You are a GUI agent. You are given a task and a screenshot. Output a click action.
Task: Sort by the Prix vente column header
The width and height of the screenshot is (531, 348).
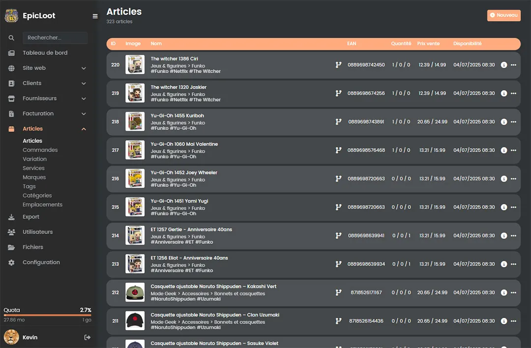pos(428,44)
